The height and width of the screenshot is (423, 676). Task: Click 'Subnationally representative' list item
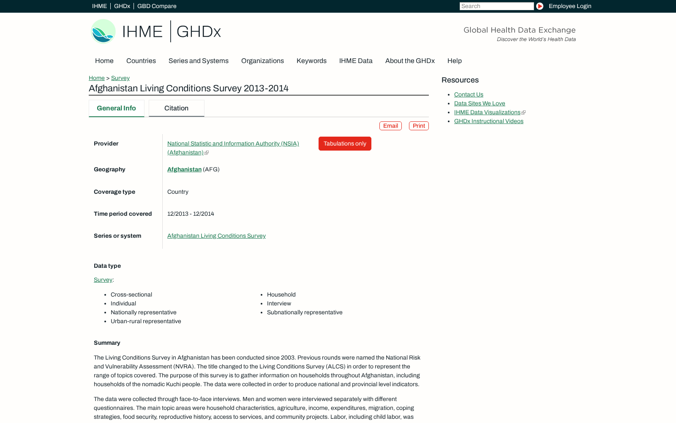tap(305, 312)
